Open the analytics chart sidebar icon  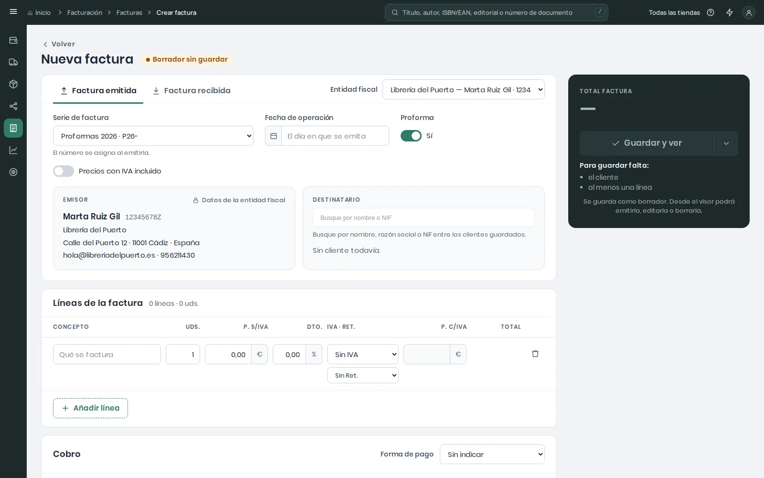point(13,150)
